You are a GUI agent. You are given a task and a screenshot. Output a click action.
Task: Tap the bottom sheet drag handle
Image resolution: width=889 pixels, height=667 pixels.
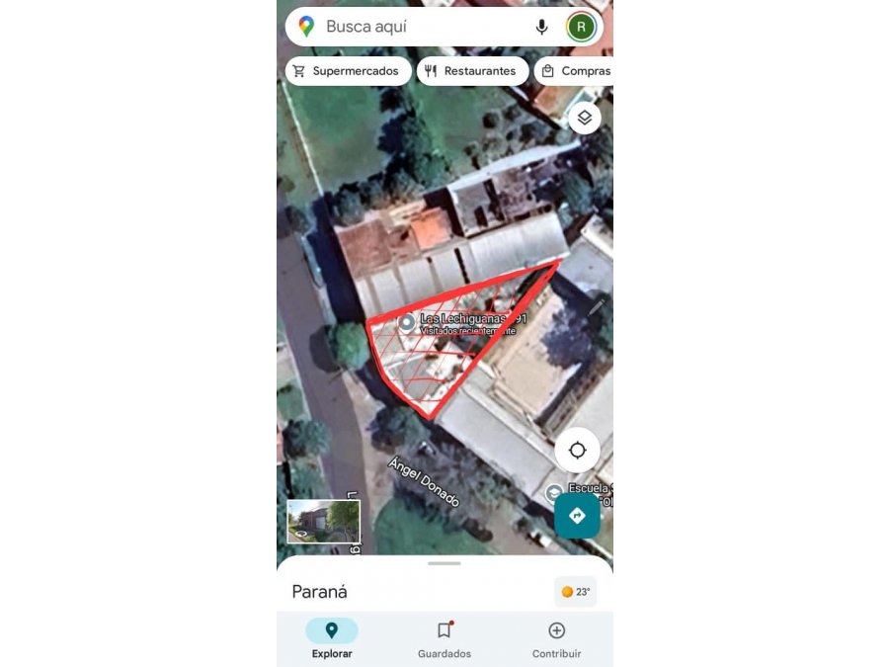pyautogui.click(x=444, y=564)
